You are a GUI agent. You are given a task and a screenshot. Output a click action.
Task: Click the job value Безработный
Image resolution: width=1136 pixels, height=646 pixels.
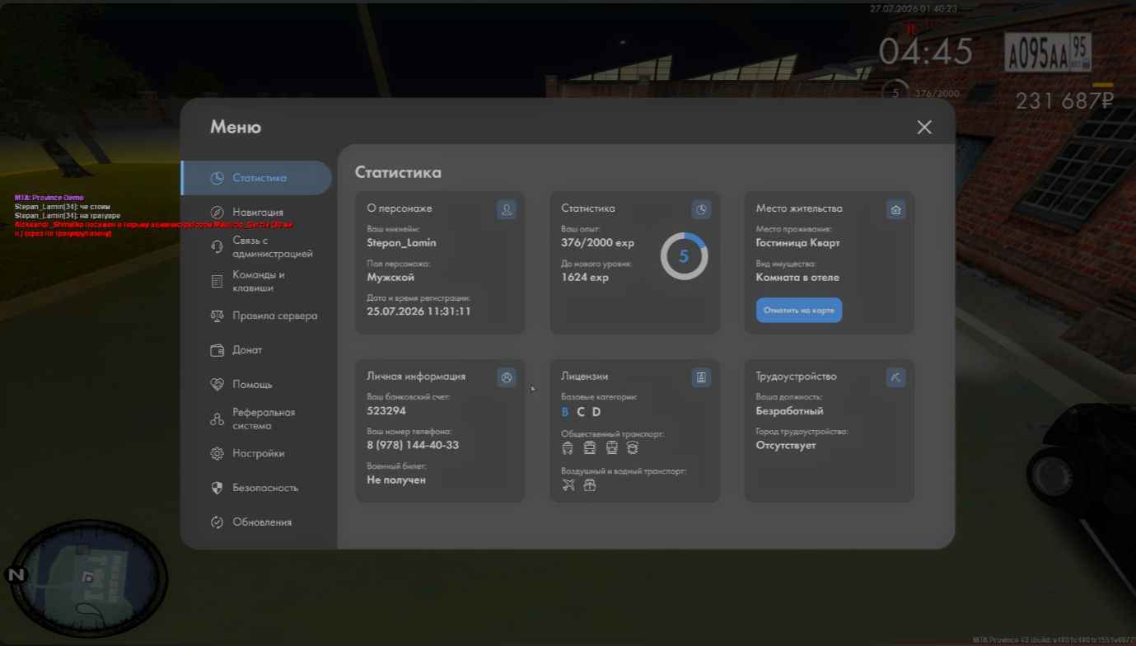[789, 411]
